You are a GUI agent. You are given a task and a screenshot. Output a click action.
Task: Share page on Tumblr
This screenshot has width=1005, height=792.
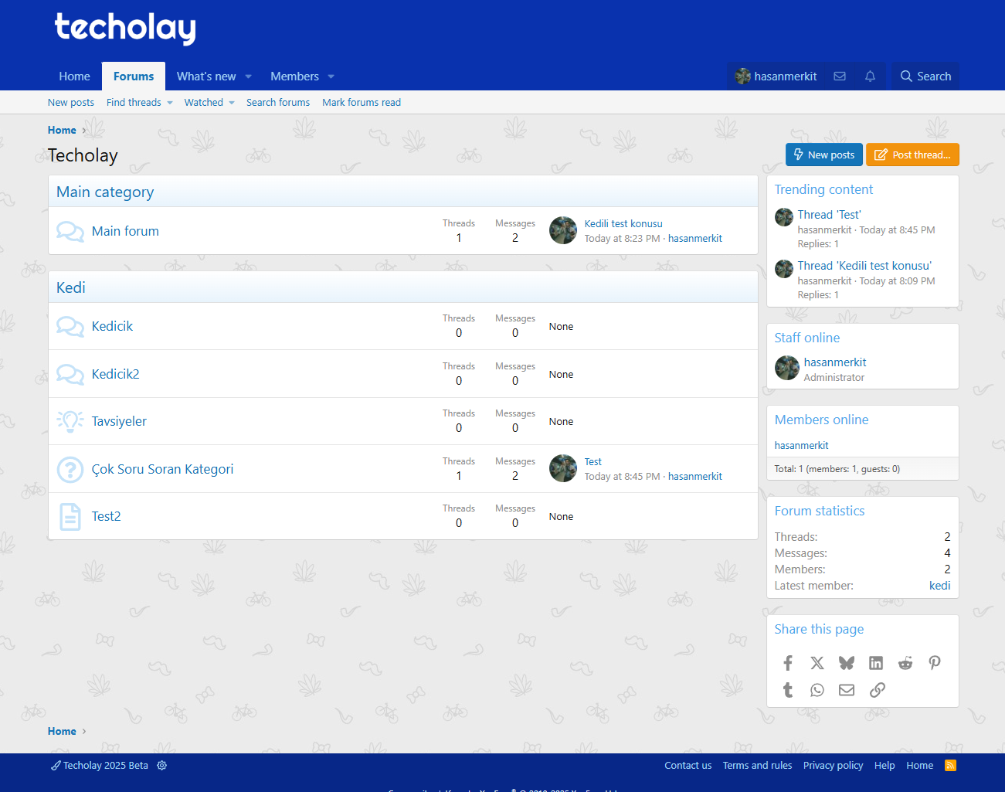(788, 690)
